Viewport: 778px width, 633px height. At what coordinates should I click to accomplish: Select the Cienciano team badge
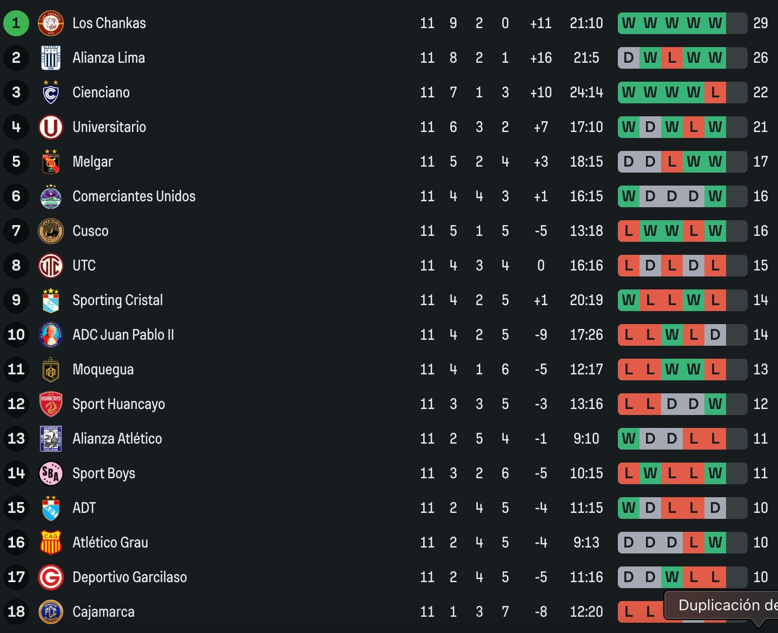click(51, 92)
